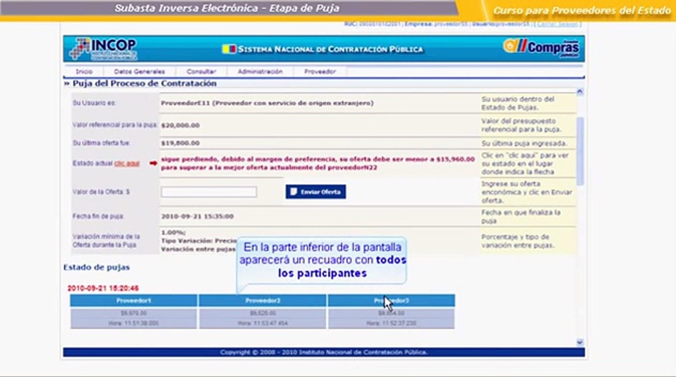This screenshot has height=377, width=676.
Task: Open the Proveedor menu
Action: [320, 72]
